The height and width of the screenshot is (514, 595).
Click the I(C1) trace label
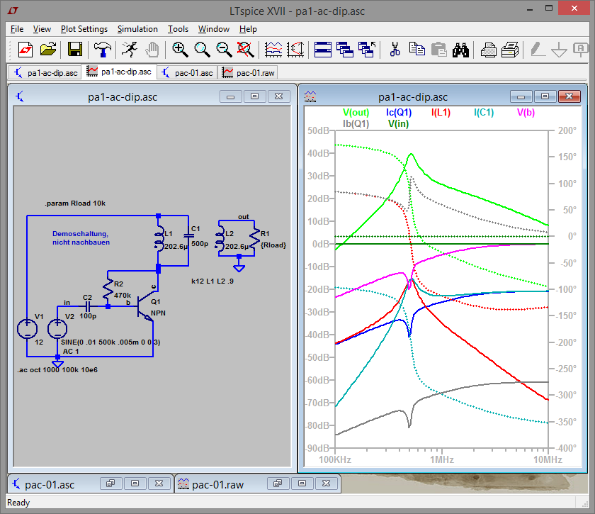484,113
